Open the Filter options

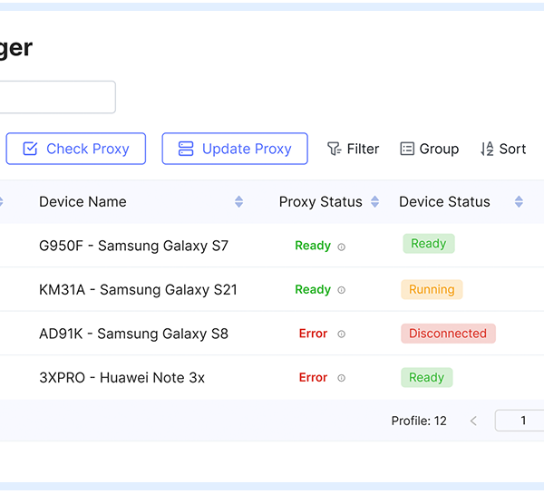(354, 150)
